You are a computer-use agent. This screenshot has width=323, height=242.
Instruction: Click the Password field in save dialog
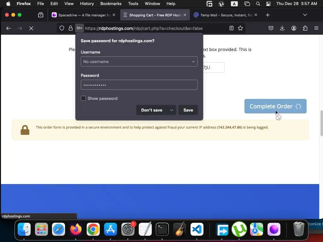tap(139, 85)
